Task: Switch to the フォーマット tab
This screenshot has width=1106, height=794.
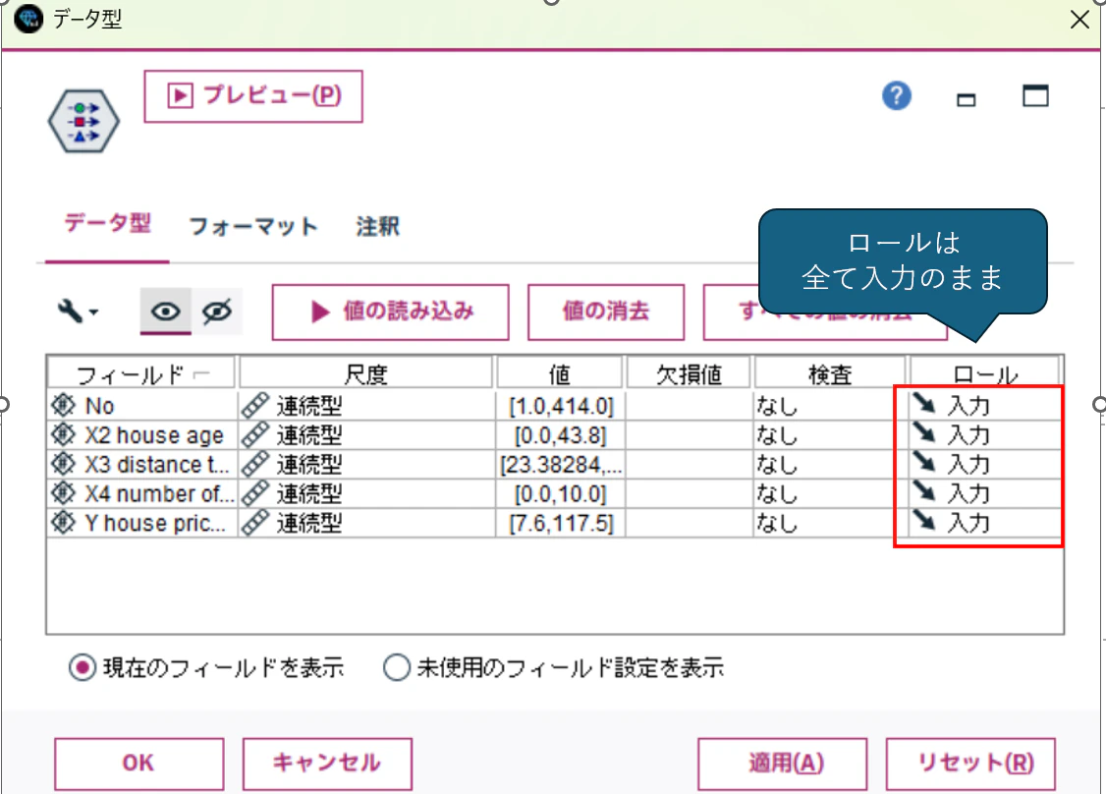Action: pyautogui.click(x=253, y=227)
